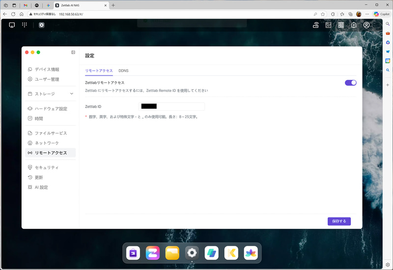
Task: Launch the colorful lotus photos dock icon
Action: pyautogui.click(x=251, y=253)
